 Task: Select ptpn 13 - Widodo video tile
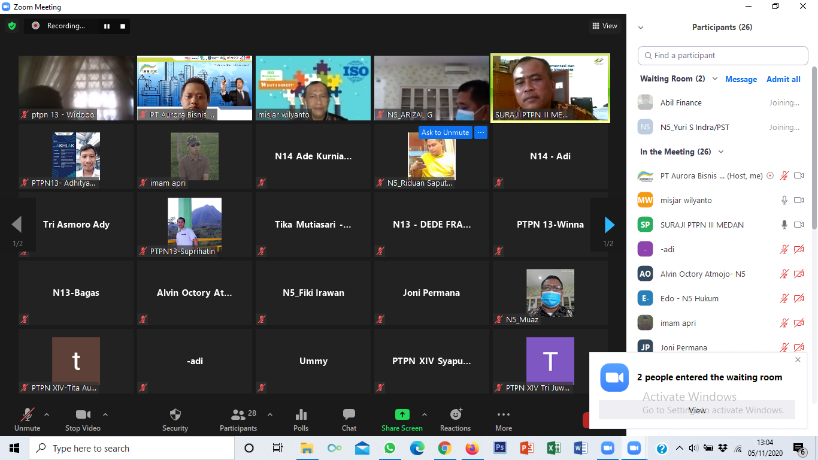point(76,88)
